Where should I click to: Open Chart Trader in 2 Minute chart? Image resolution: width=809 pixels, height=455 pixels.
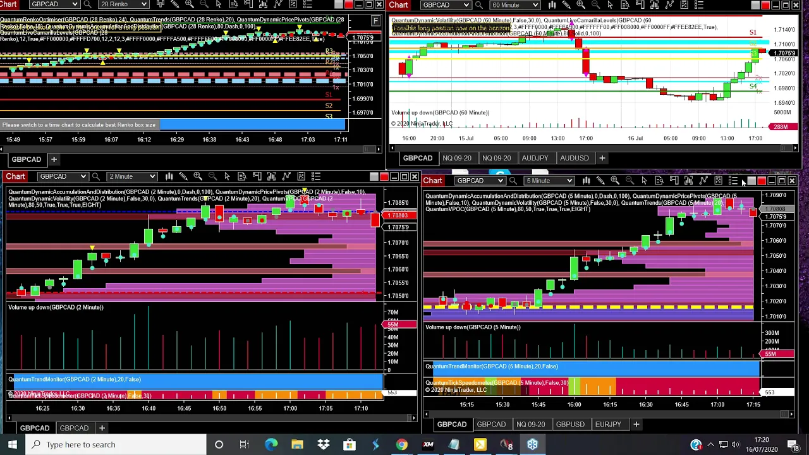click(257, 176)
